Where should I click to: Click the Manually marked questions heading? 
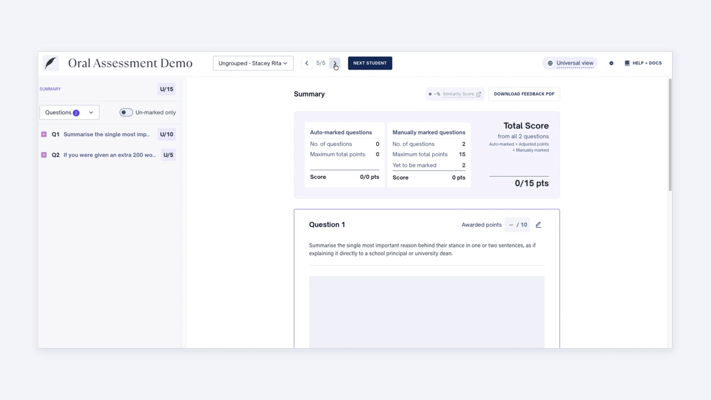pyautogui.click(x=429, y=132)
